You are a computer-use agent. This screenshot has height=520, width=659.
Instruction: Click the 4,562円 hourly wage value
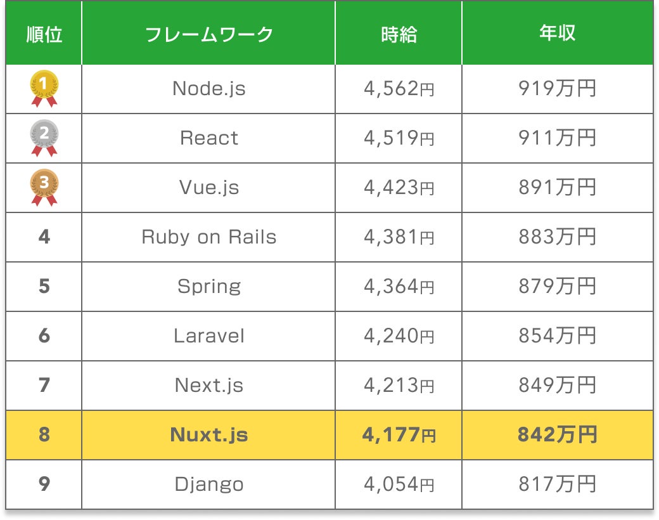[399, 88]
